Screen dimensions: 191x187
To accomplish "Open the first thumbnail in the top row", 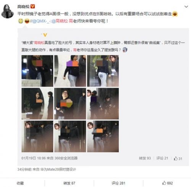I will pyautogui.click(x=37, y=71).
